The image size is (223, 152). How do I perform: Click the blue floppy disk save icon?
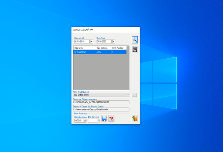104,119
